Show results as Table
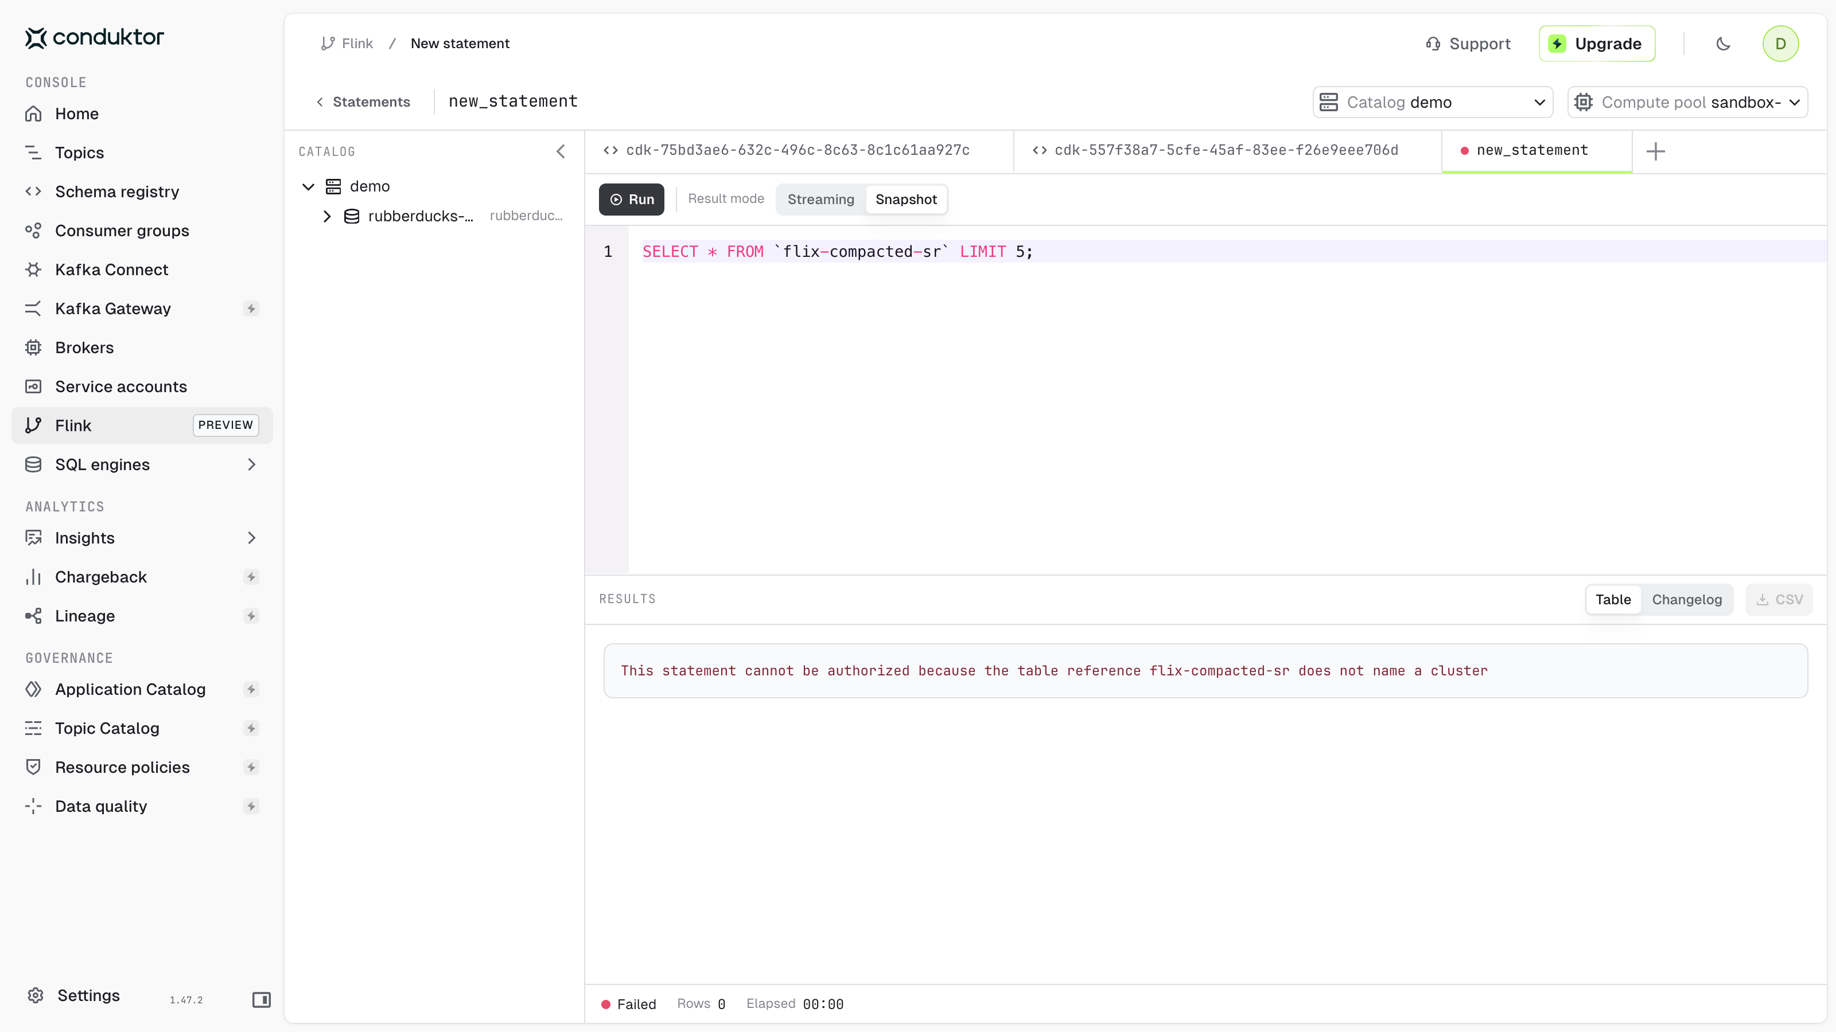The width and height of the screenshot is (1836, 1032). (x=1613, y=600)
